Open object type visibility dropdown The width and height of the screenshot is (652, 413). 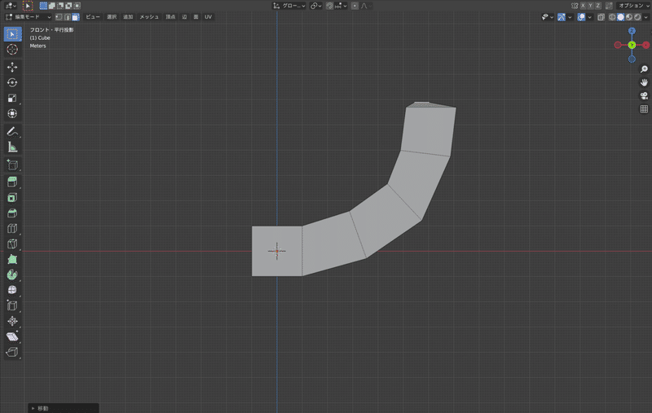(x=547, y=17)
